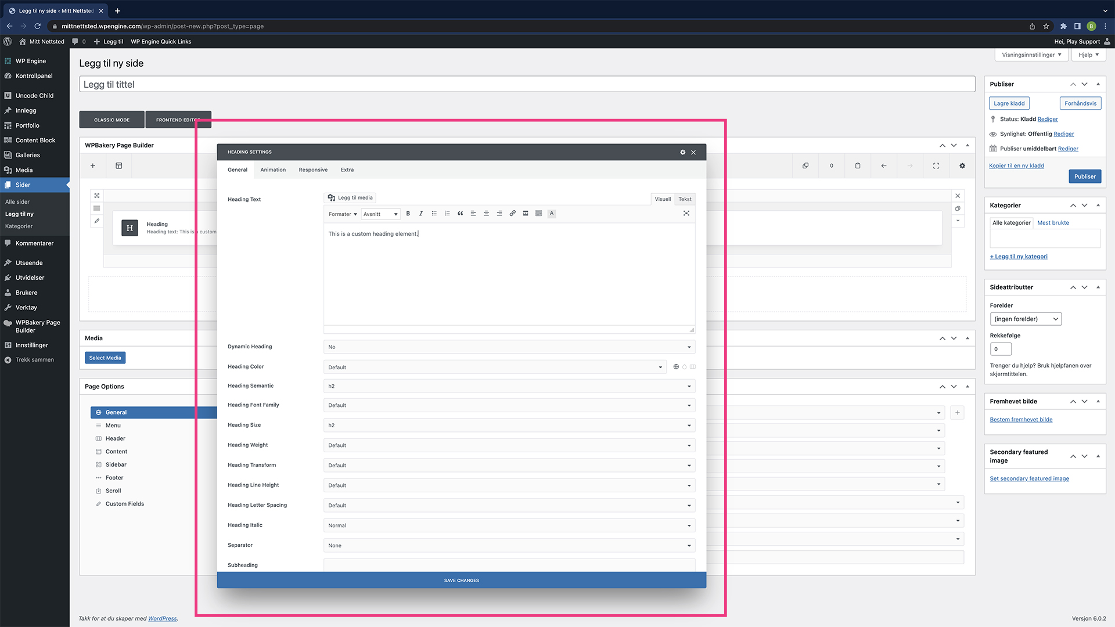Toggle italic formatting in the editor toolbar

(421, 214)
